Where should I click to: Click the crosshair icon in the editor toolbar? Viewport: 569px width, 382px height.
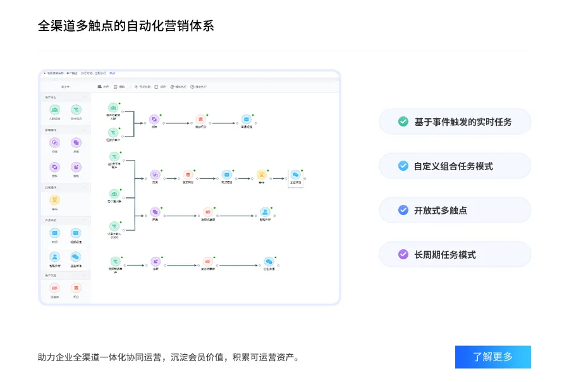[136, 87]
